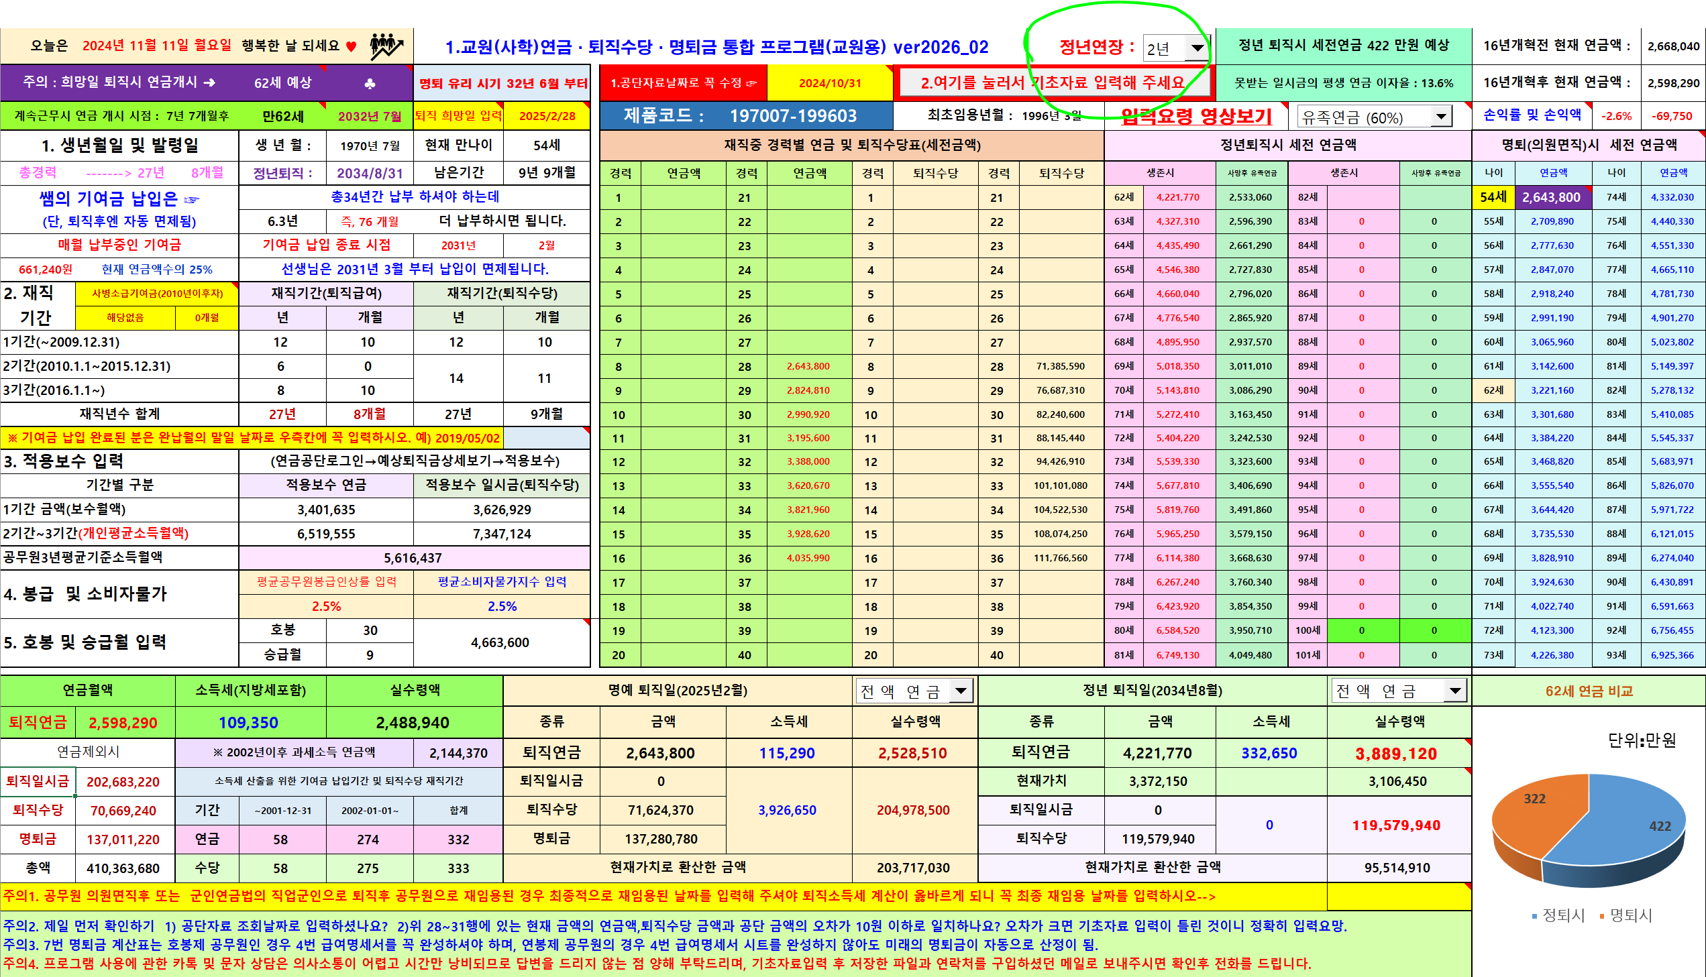Select the 호봉 value 30 cell
Viewport: 1706px width, 977px height.
pos(370,631)
